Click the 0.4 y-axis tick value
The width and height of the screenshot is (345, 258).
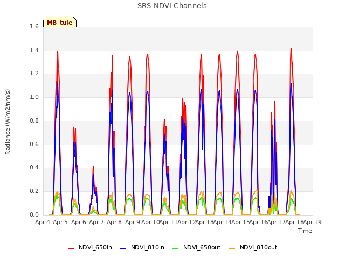pos(34,167)
